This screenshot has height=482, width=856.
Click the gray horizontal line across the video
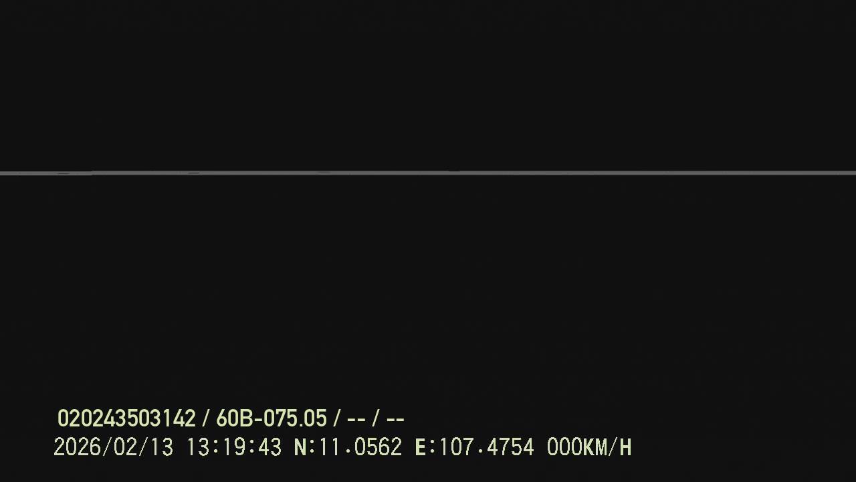click(428, 173)
